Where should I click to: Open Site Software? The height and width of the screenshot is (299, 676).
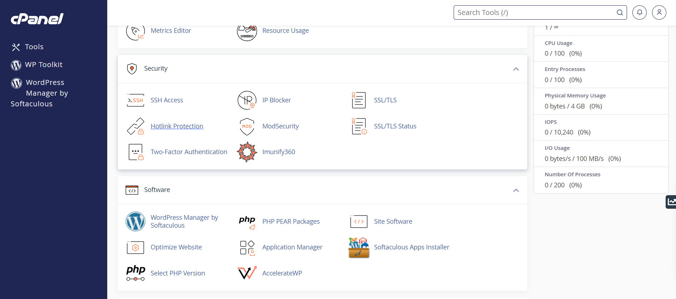pyautogui.click(x=393, y=222)
